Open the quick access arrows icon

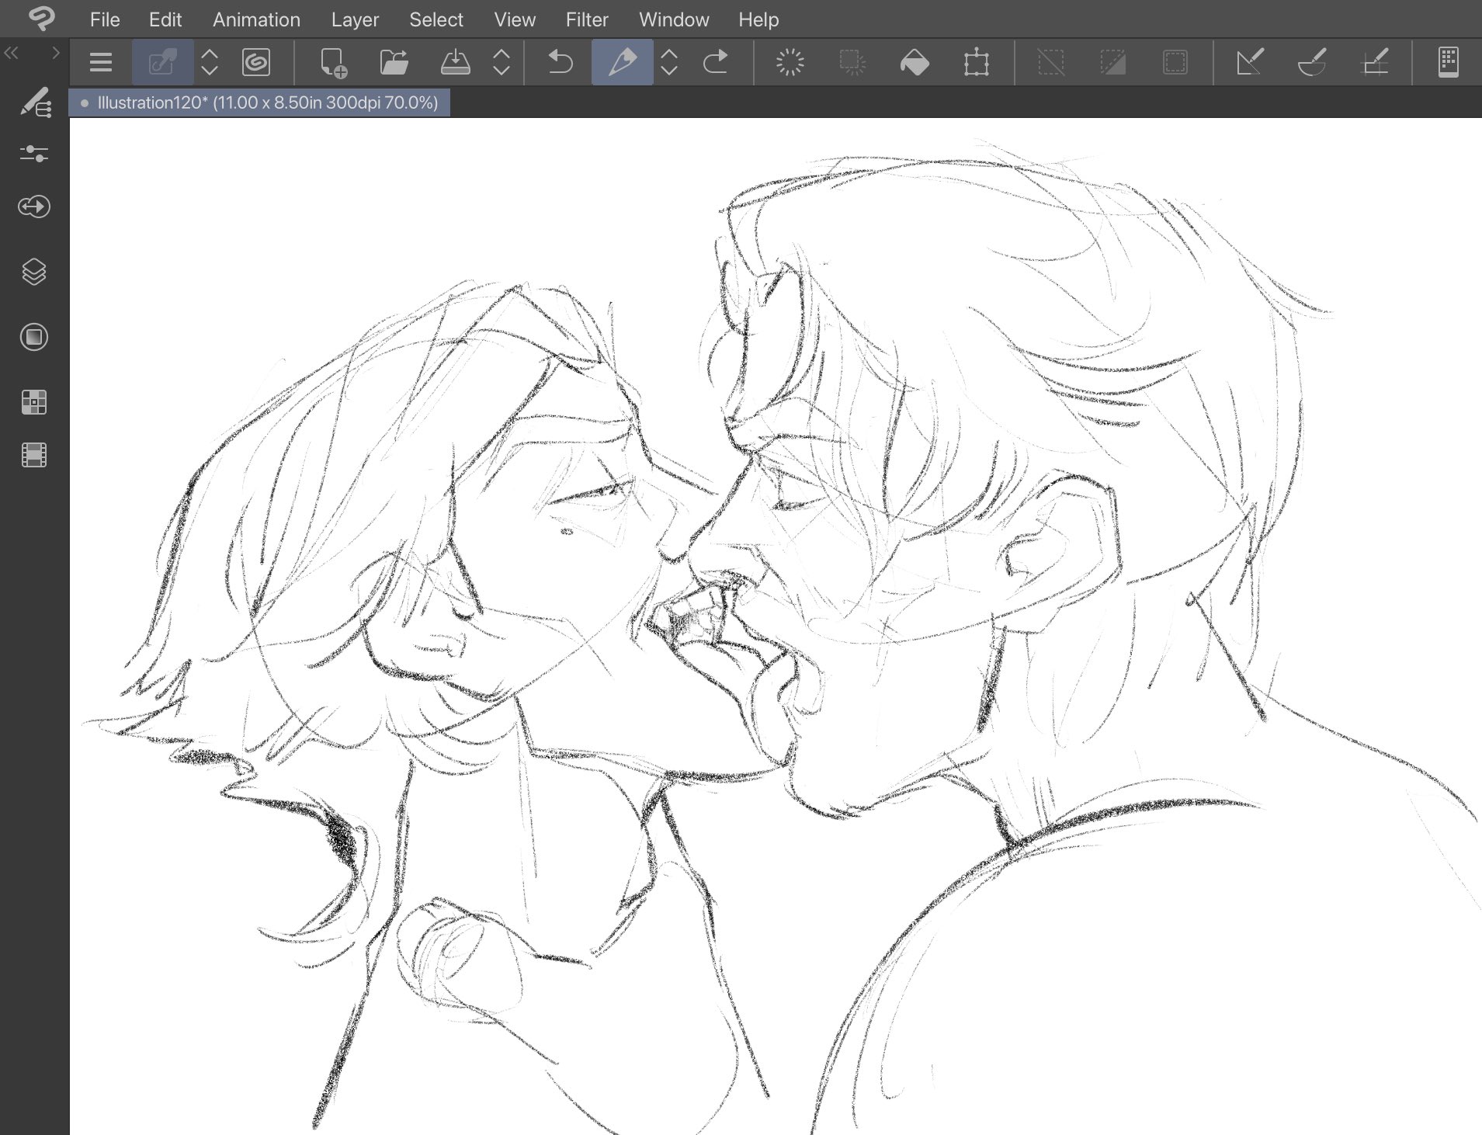click(x=34, y=207)
